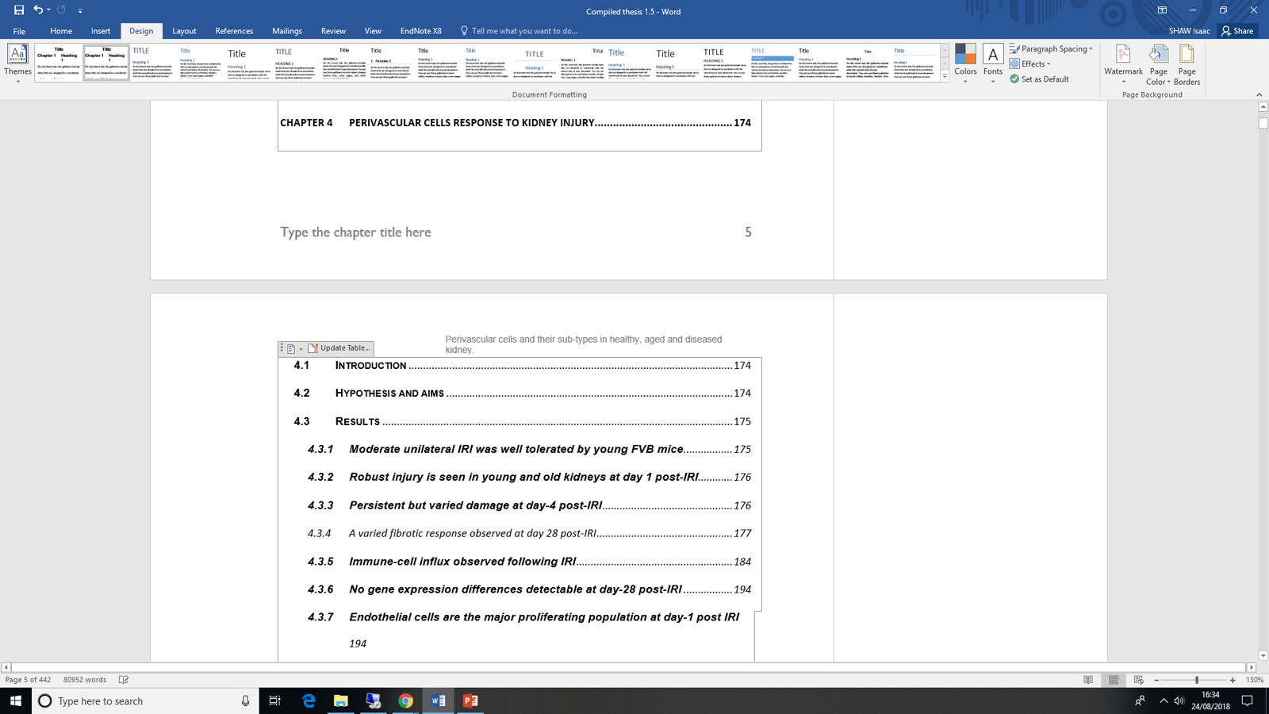
Task: Follow the 4.2 Hypothesis and aims entry
Action: coord(522,393)
